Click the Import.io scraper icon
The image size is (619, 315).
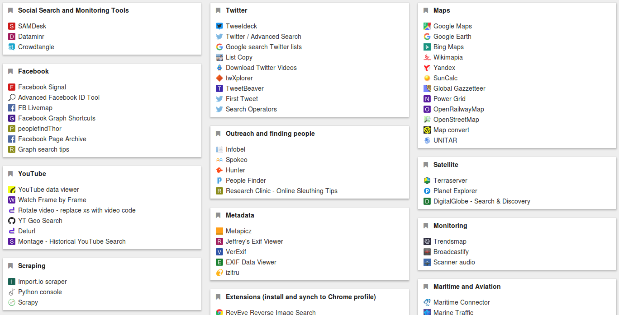point(12,282)
